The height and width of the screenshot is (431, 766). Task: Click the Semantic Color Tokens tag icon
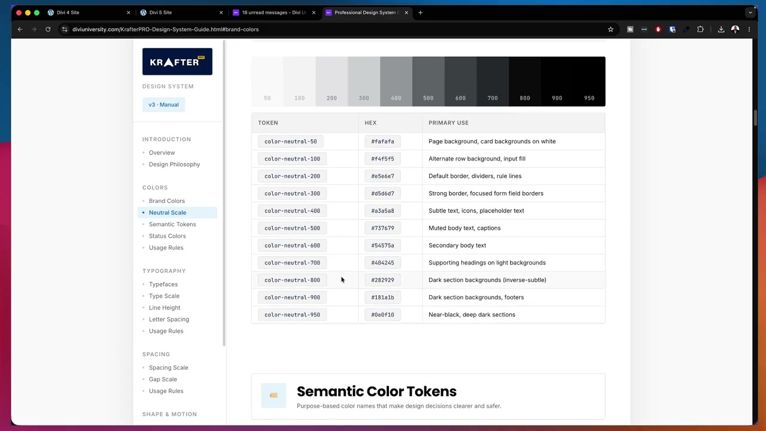point(273,395)
